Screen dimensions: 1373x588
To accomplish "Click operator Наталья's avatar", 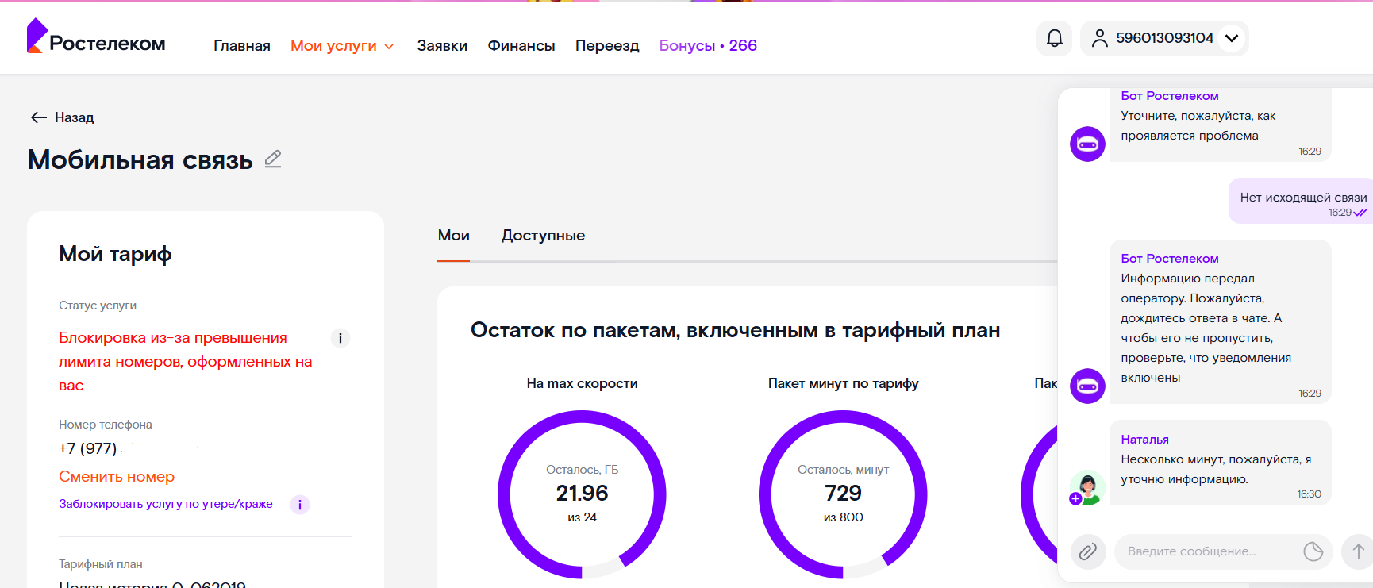I will pyautogui.click(x=1087, y=488).
